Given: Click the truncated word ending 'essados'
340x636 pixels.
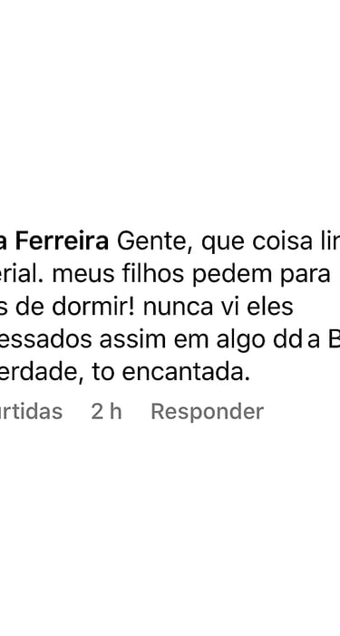Looking at the screenshot, I should tap(46, 340).
